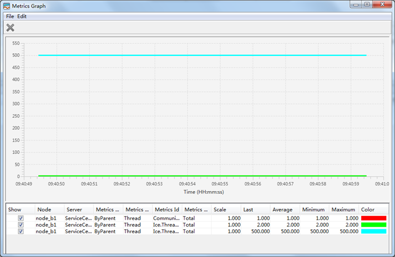
Task: Click the cyan line in the graph
Action: pos(202,55)
